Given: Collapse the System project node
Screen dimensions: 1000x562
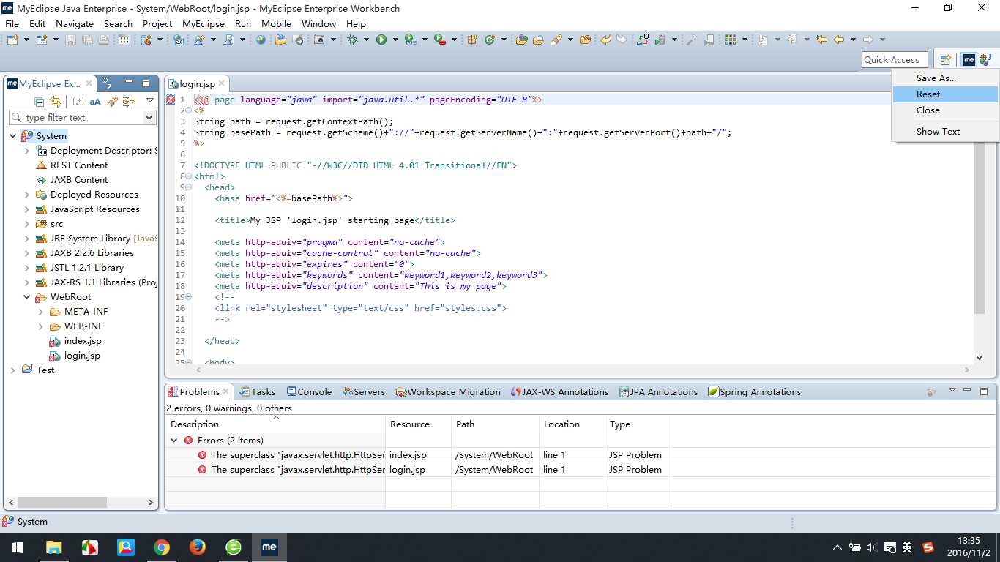Looking at the screenshot, I should (13, 136).
